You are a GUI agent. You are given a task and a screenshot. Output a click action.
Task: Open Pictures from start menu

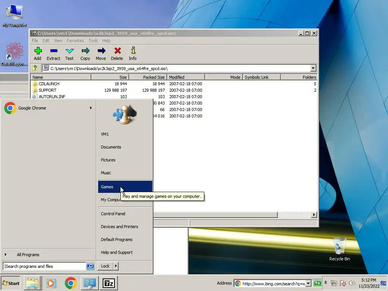(x=125, y=160)
